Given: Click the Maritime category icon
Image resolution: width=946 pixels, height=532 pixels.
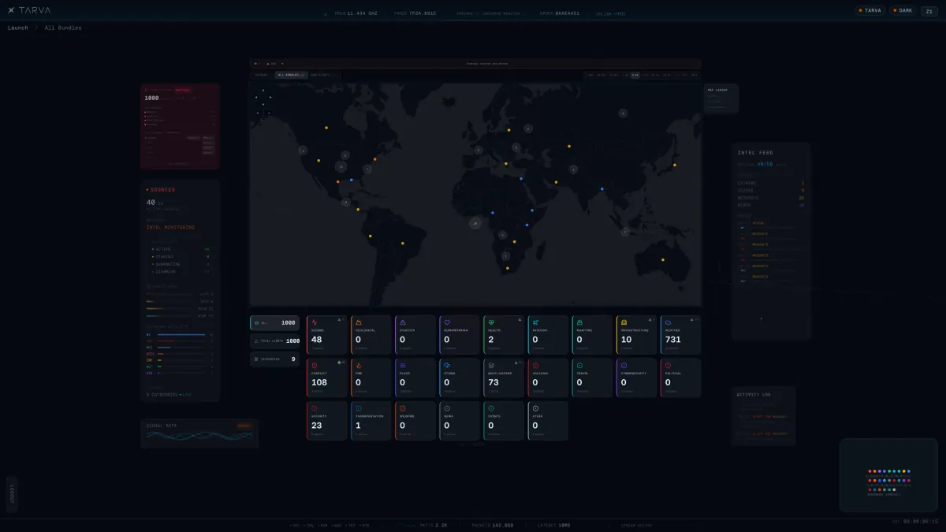Looking at the screenshot, I should [x=579, y=322].
